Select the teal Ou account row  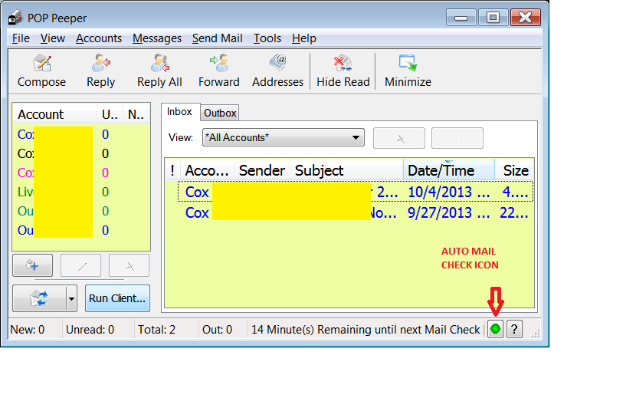(81, 211)
